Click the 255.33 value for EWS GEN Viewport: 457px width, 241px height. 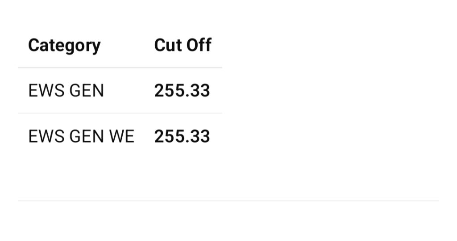click(x=182, y=91)
